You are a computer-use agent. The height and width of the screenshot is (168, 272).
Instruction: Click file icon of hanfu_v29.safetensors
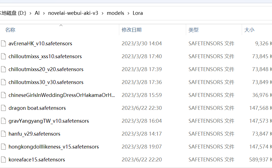pos(3,134)
